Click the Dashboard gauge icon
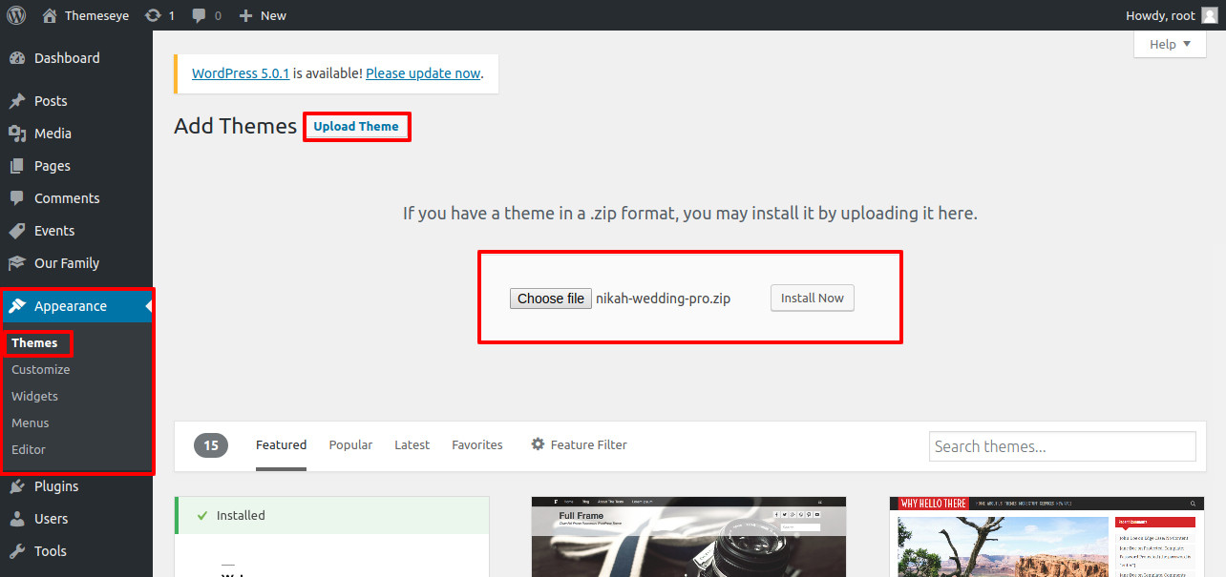1226x577 pixels. [x=17, y=58]
